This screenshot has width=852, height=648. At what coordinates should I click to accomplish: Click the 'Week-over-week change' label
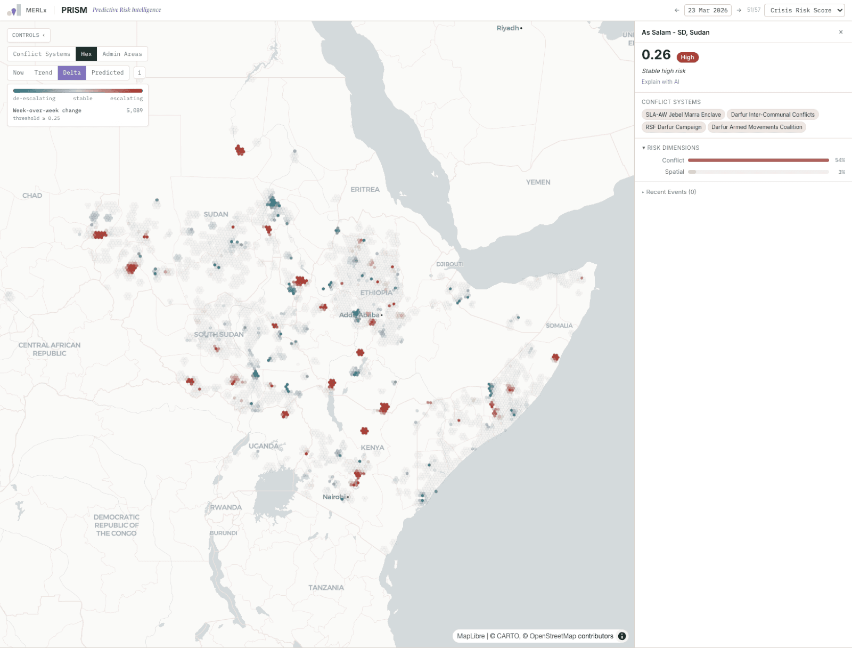[47, 110]
